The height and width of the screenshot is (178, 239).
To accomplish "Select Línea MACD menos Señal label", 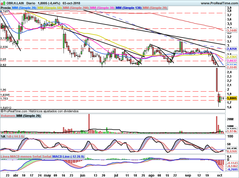I will tap(21, 156).
